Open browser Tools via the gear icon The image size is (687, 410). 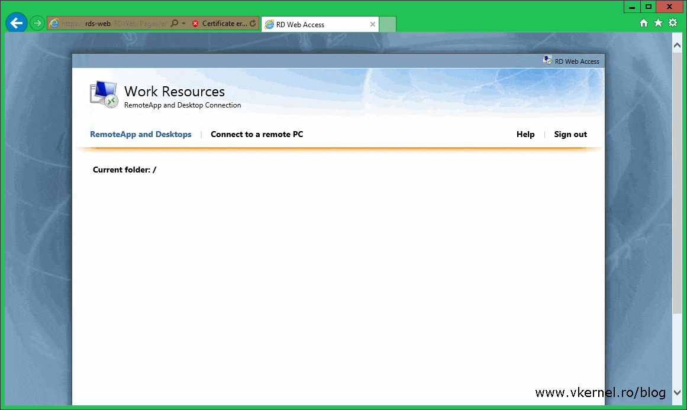(x=673, y=22)
